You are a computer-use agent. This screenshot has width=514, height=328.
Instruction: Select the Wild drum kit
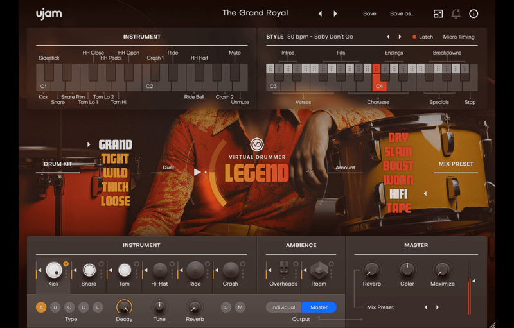pos(116,173)
